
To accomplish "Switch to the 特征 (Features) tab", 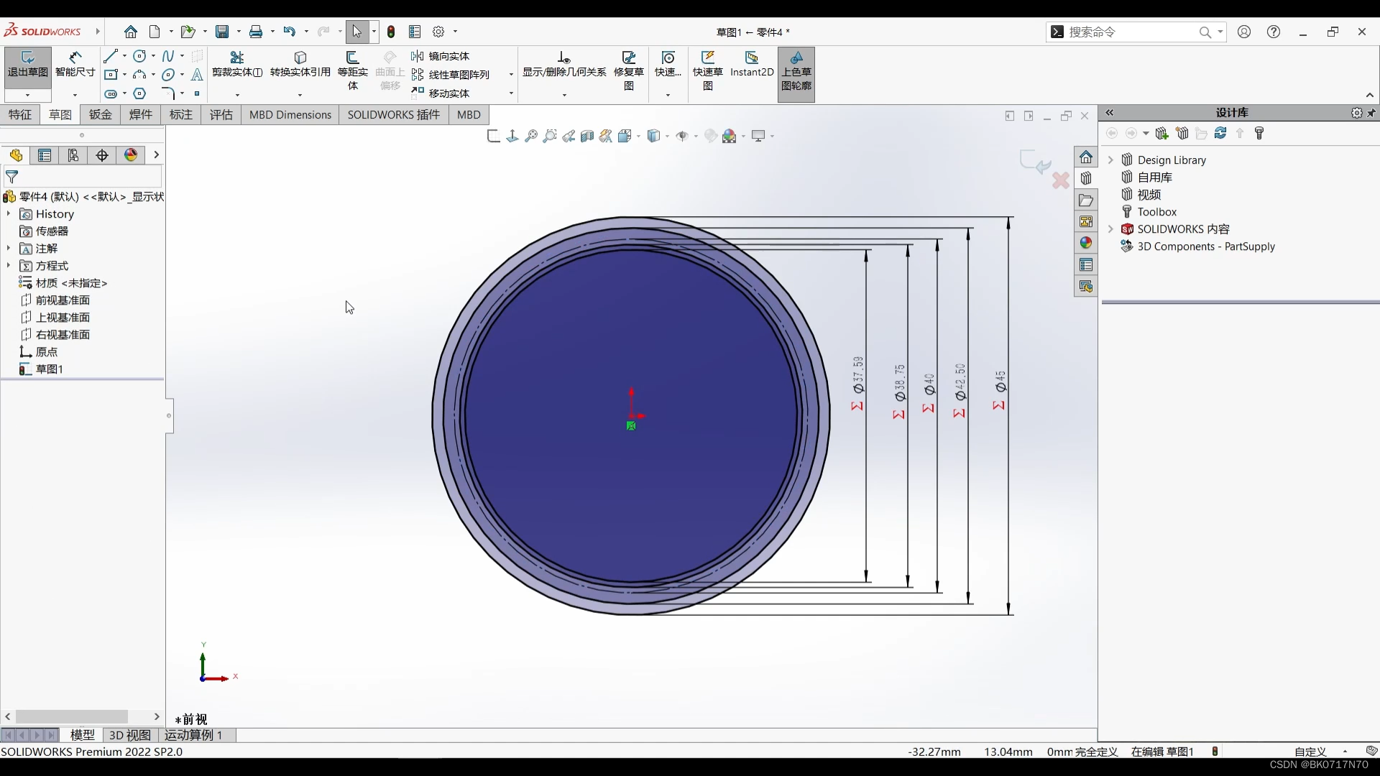I will 20,115.
